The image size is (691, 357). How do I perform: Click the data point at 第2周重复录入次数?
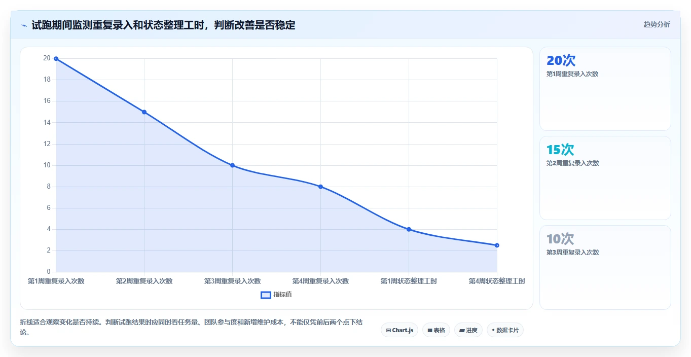tap(144, 112)
